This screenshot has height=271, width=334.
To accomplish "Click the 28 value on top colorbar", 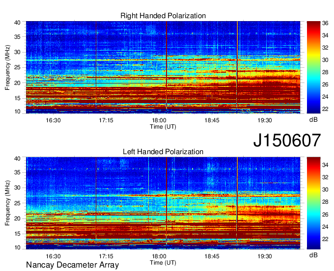I will pos(325,72).
